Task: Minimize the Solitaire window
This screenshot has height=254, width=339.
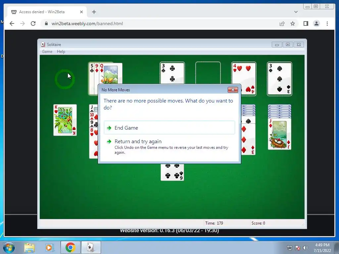Action: (x=277, y=45)
